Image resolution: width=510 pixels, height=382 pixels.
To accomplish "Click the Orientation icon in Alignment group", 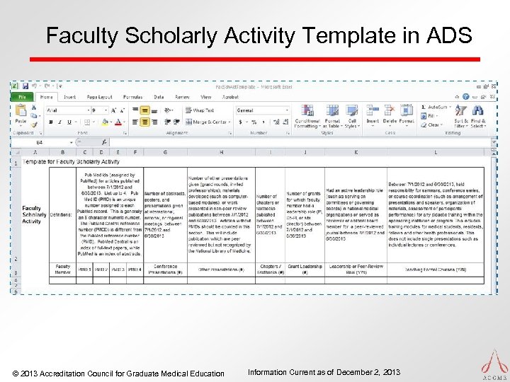I will (x=167, y=110).
